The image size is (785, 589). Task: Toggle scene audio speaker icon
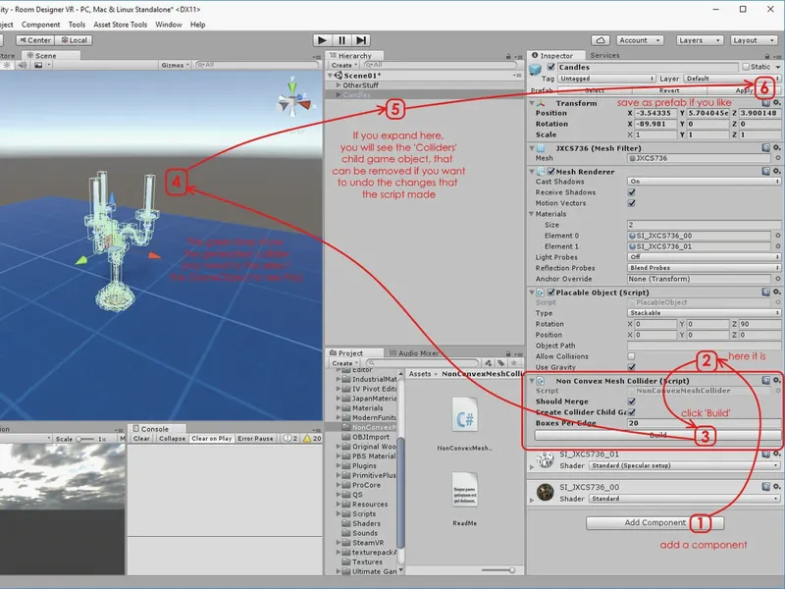22,65
